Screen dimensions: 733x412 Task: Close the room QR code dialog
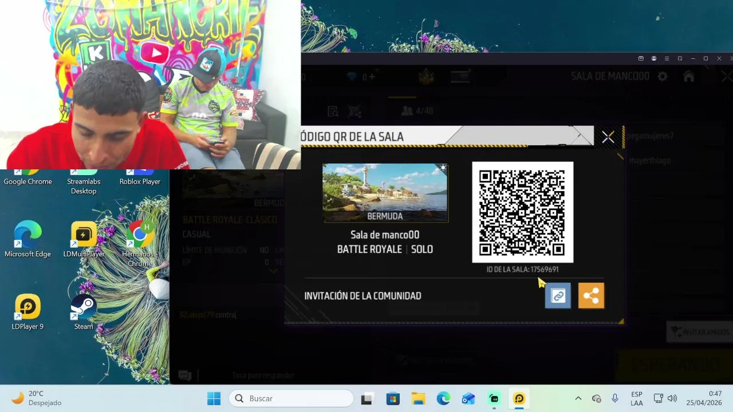(608, 137)
